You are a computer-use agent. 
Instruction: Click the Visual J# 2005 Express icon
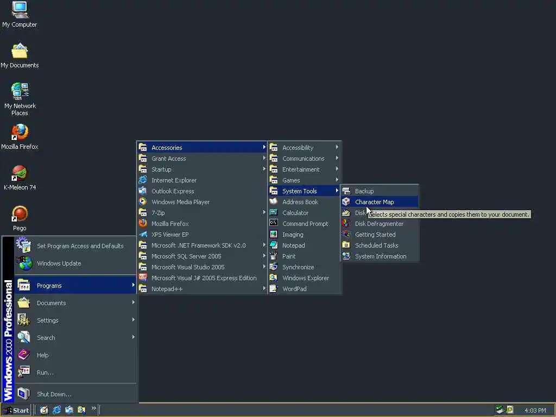(143, 277)
